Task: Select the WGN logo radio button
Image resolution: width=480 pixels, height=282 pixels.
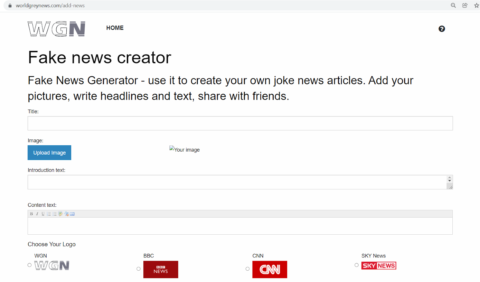Action: point(29,265)
